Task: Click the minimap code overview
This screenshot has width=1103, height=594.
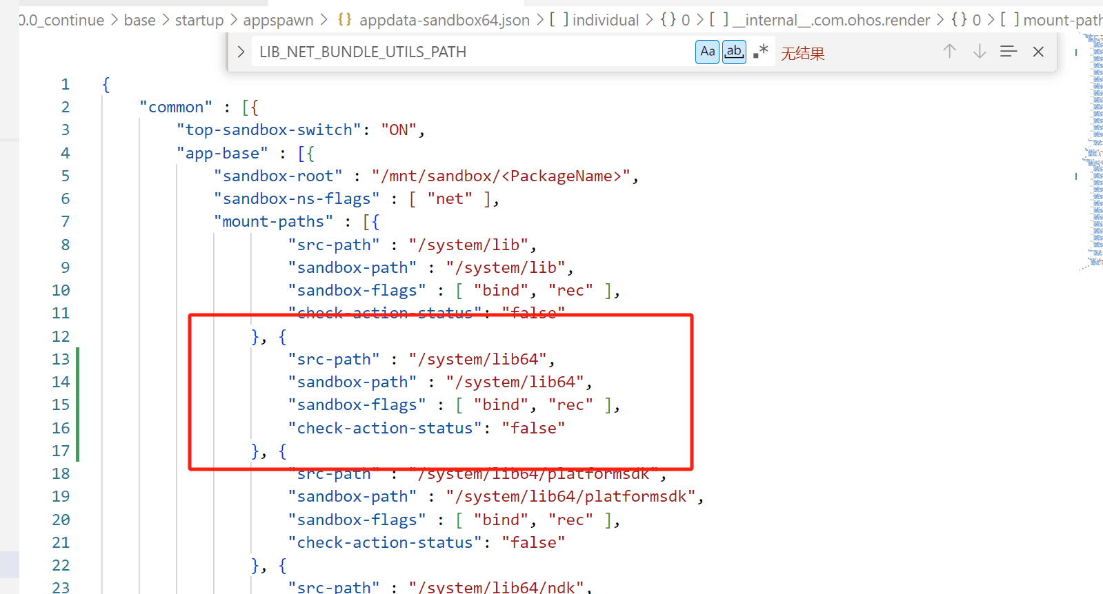Action: [1092, 152]
